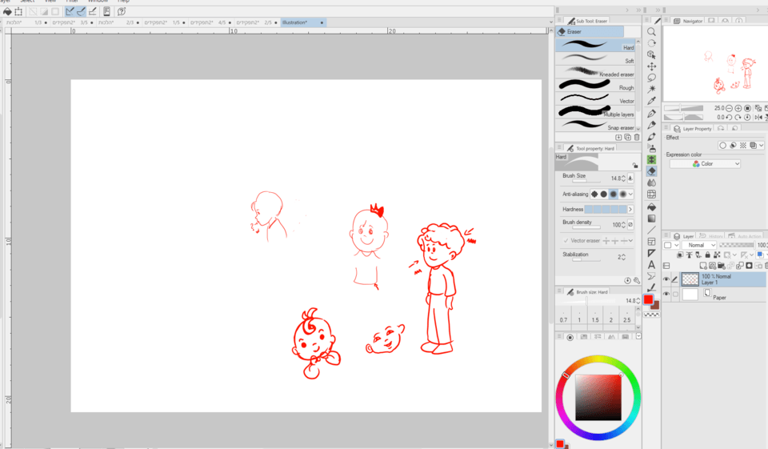Click the wrench sub tool detail icon
768x449 pixels.
point(636,280)
